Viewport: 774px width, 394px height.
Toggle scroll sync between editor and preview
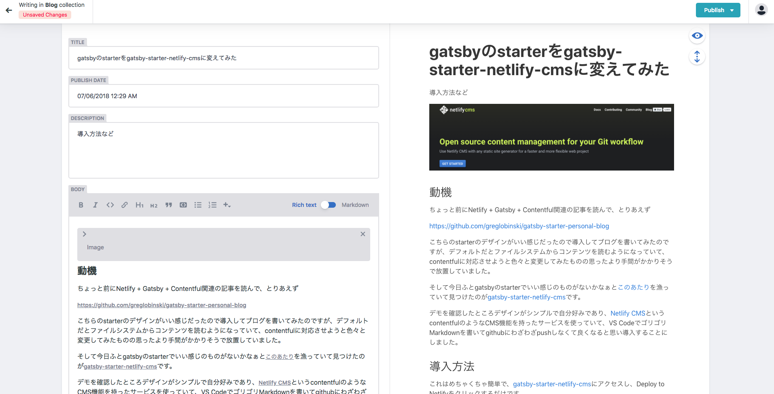point(697,57)
